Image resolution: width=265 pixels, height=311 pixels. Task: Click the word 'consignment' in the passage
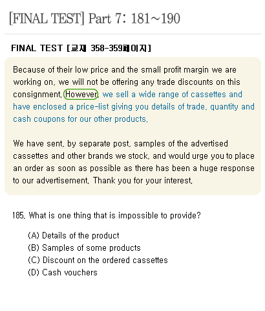37,95
